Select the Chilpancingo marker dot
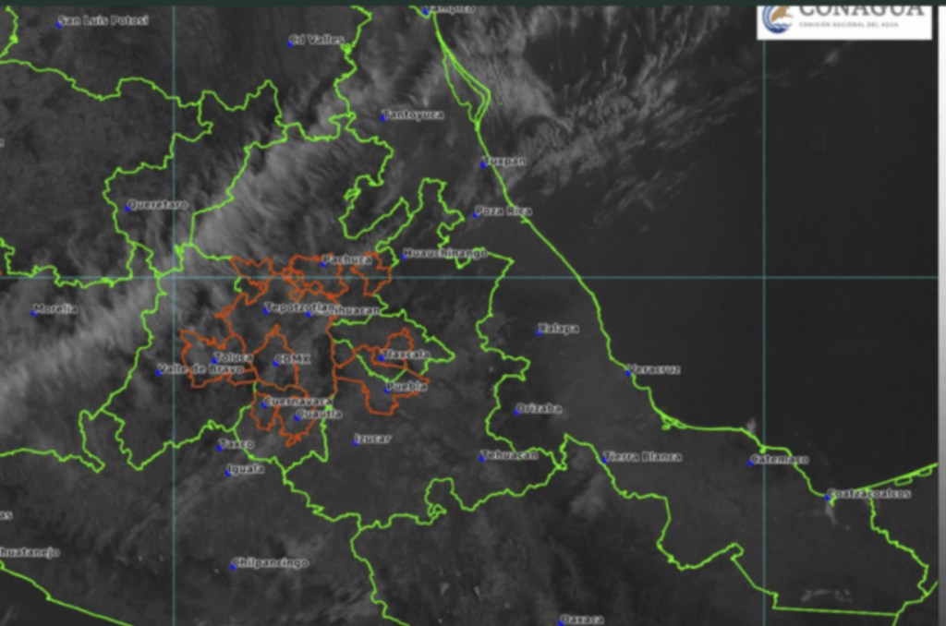Viewport: 946px width, 626px height. [x=234, y=566]
